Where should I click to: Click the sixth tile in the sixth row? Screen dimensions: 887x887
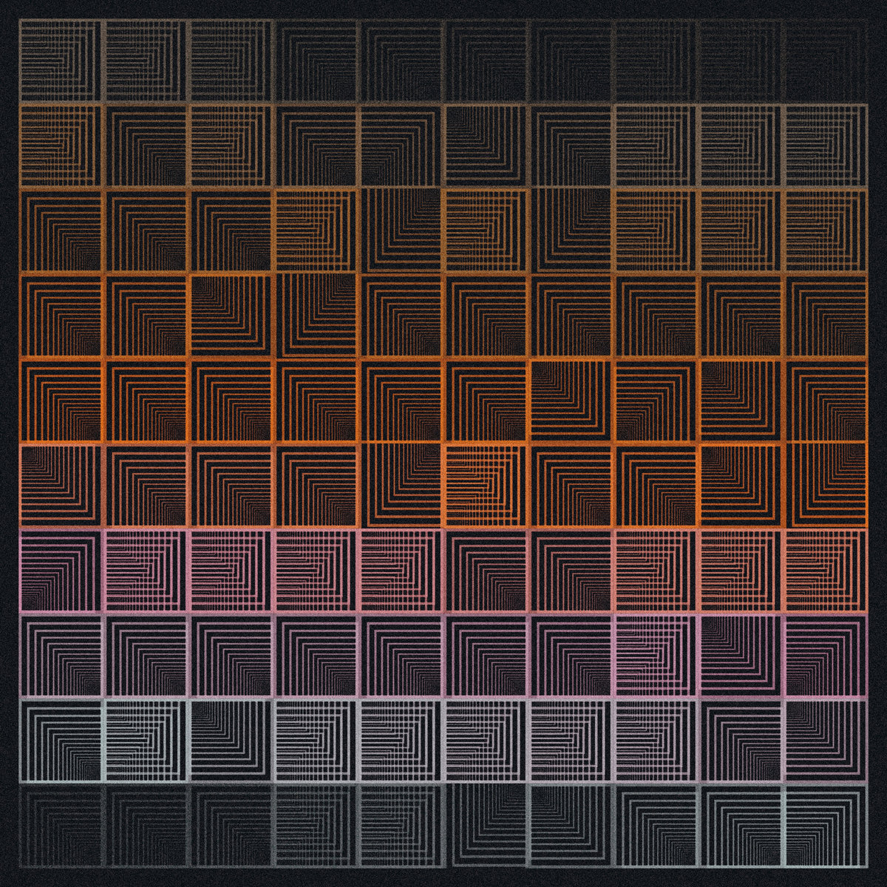[x=486, y=486]
